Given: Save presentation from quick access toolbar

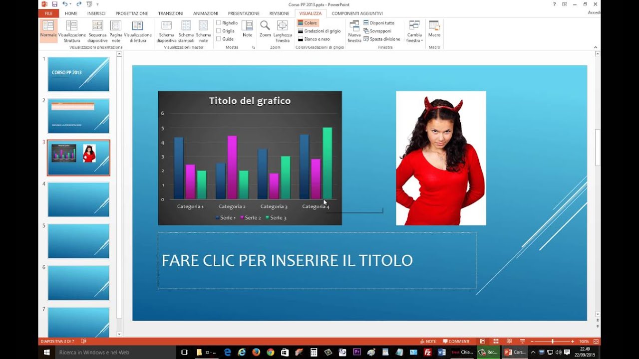Looking at the screenshot, I should click(x=54, y=4).
